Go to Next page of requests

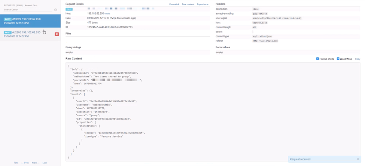point(36,163)
